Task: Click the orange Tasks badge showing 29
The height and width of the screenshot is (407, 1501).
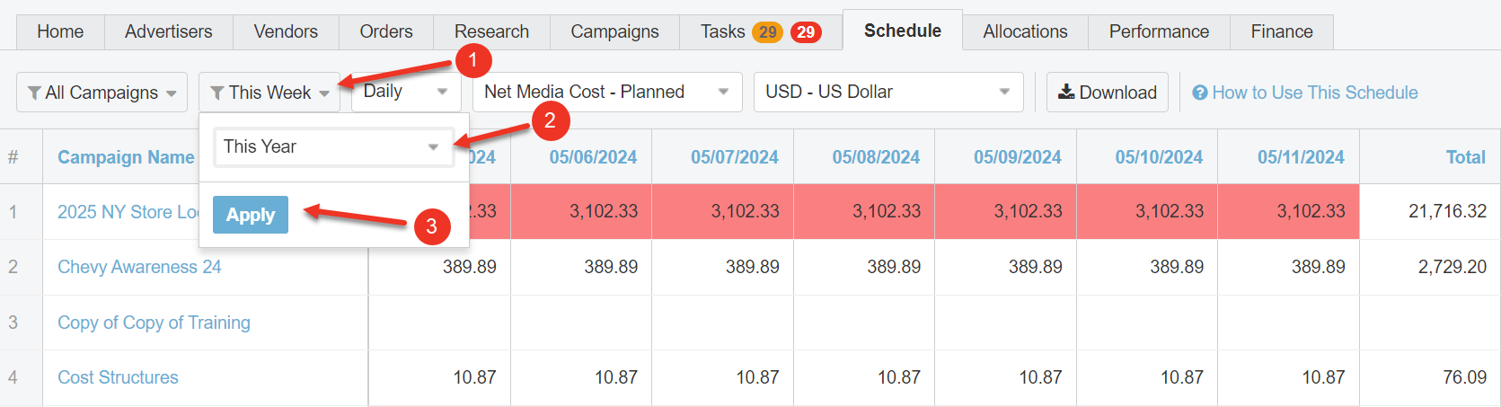Action: pos(767,32)
